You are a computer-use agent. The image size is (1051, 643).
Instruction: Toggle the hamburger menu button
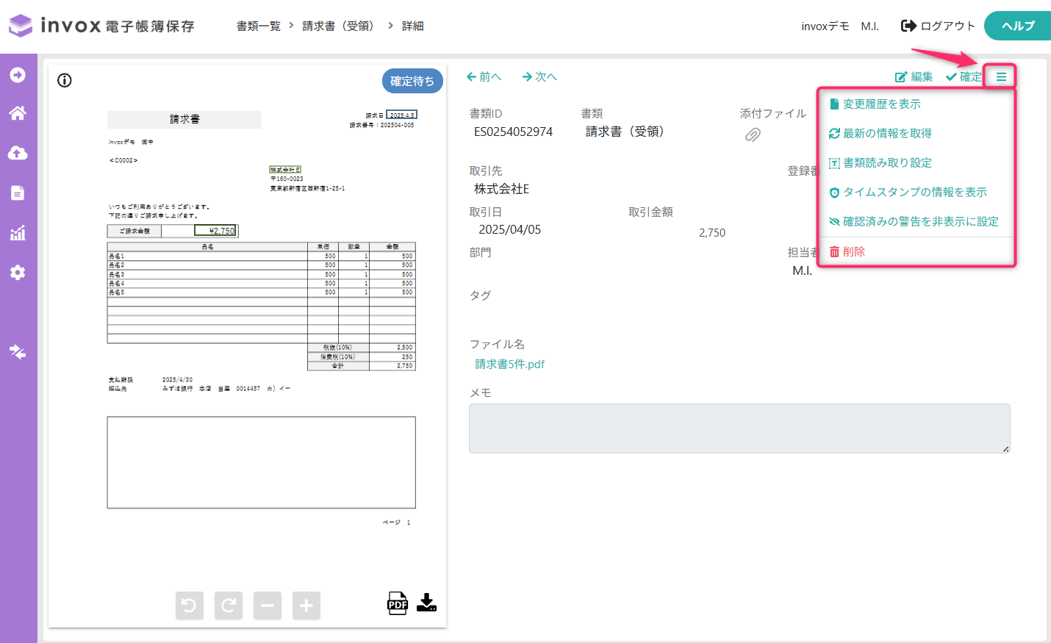click(1001, 76)
